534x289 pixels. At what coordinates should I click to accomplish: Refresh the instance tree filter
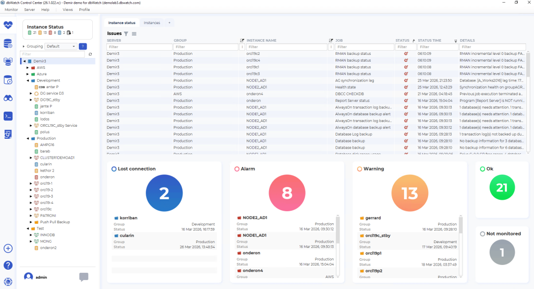(x=90, y=54)
